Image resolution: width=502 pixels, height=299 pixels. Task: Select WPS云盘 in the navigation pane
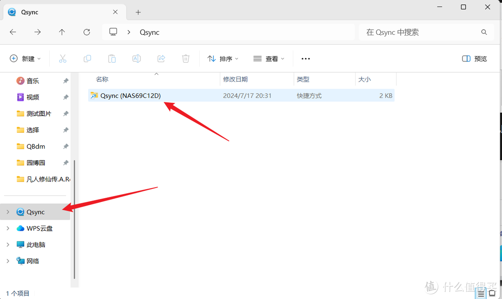pyautogui.click(x=35, y=228)
